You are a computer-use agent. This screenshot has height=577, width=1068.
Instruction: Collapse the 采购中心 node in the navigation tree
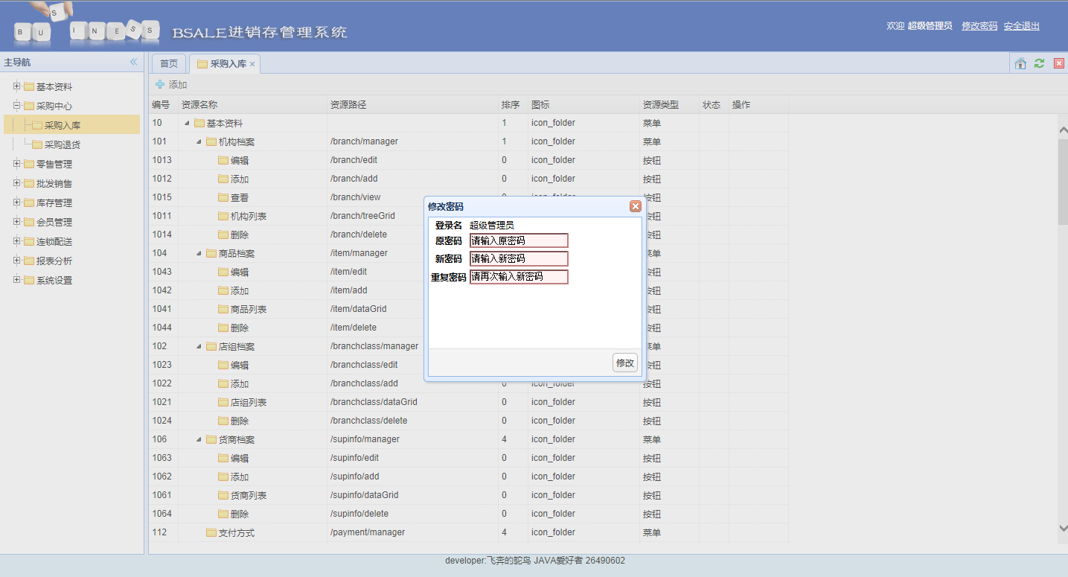[x=17, y=106]
